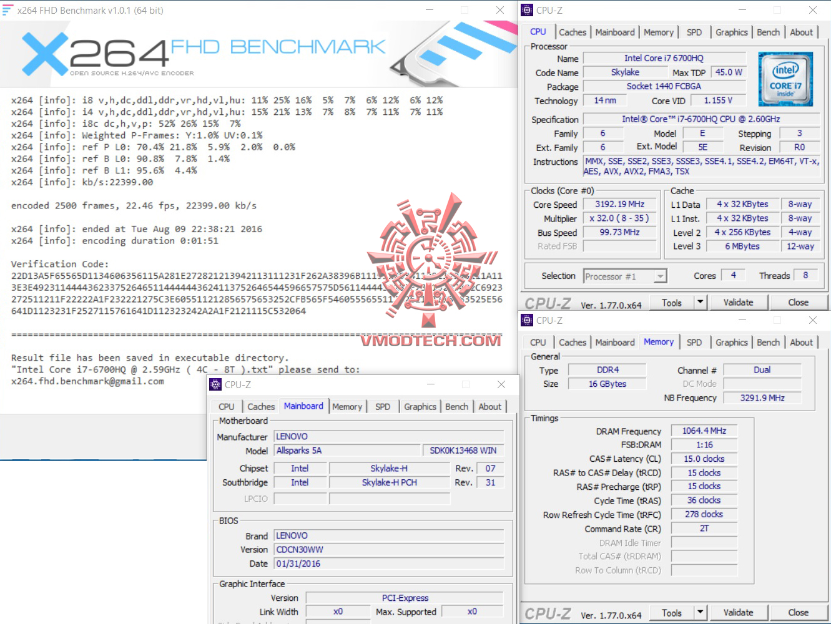Click the Intel Core i7 inside logo

pos(785,79)
